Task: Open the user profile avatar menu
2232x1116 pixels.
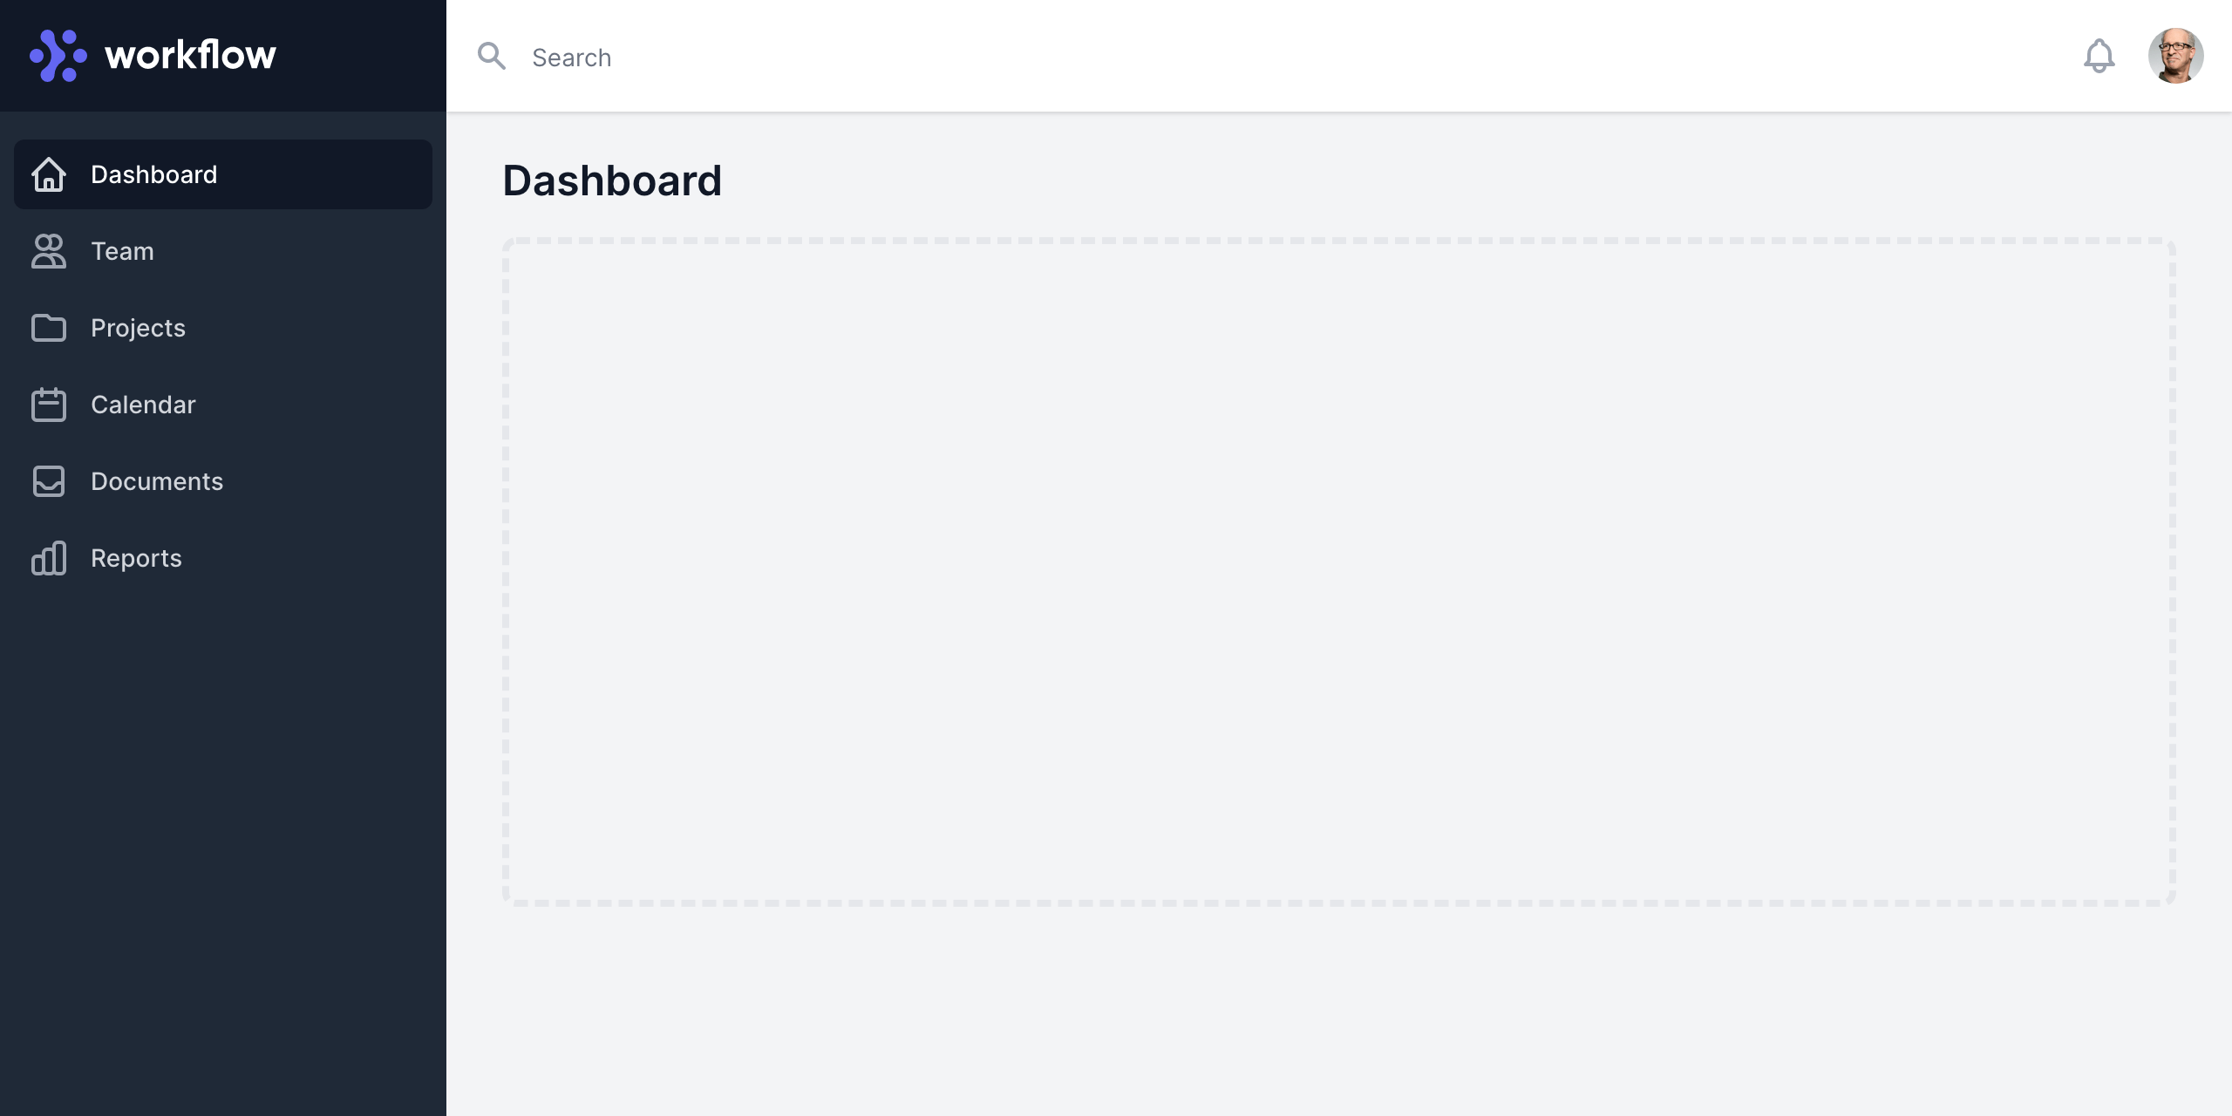Action: click(2175, 56)
